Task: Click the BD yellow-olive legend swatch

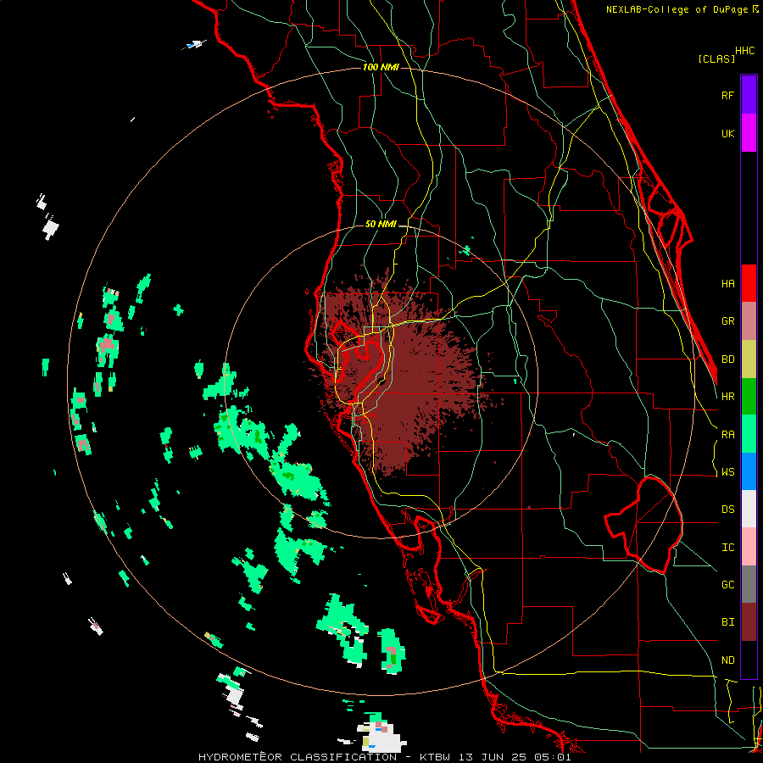Action: point(749,359)
